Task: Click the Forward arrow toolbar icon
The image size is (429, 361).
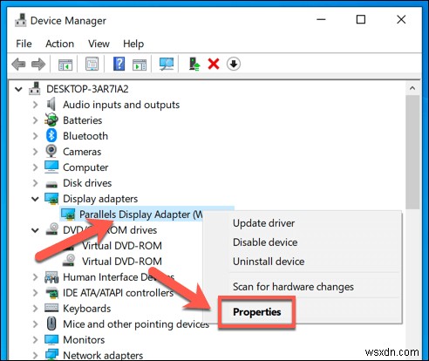Action: click(38, 64)
